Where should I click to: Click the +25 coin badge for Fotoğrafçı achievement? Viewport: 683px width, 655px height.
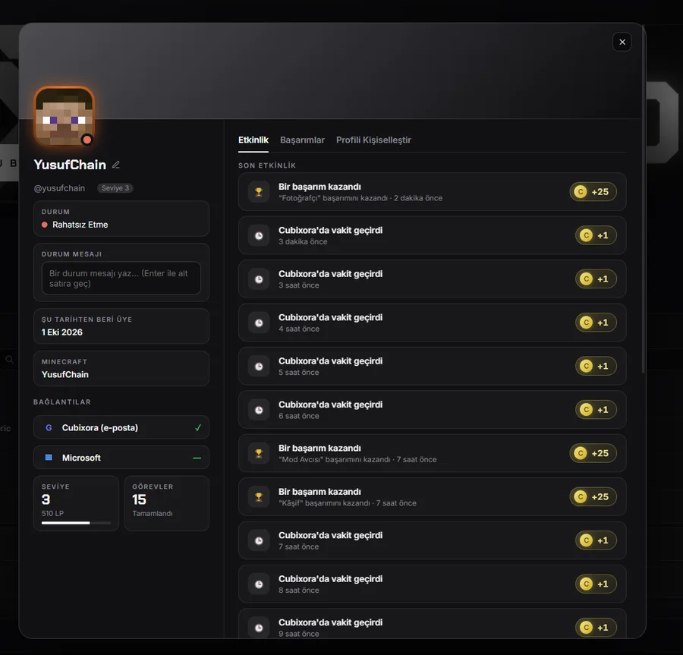click(593, 191)
